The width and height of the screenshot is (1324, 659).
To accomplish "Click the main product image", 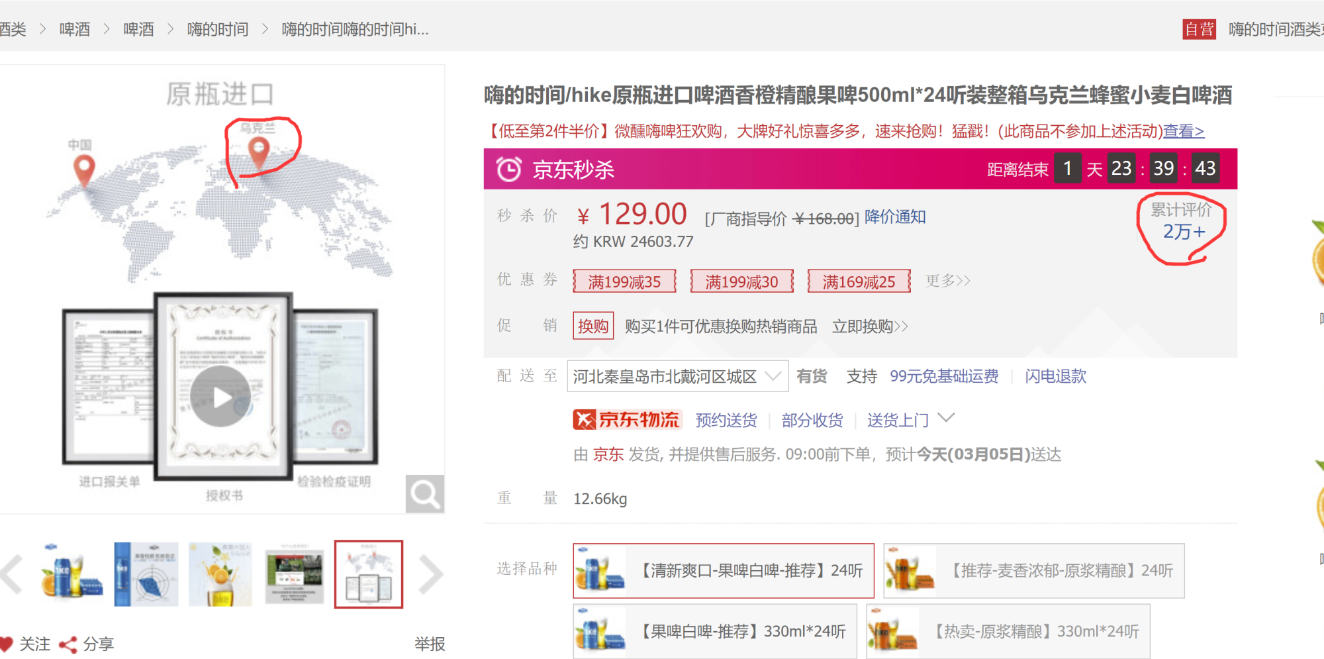I will click(222, 289).
